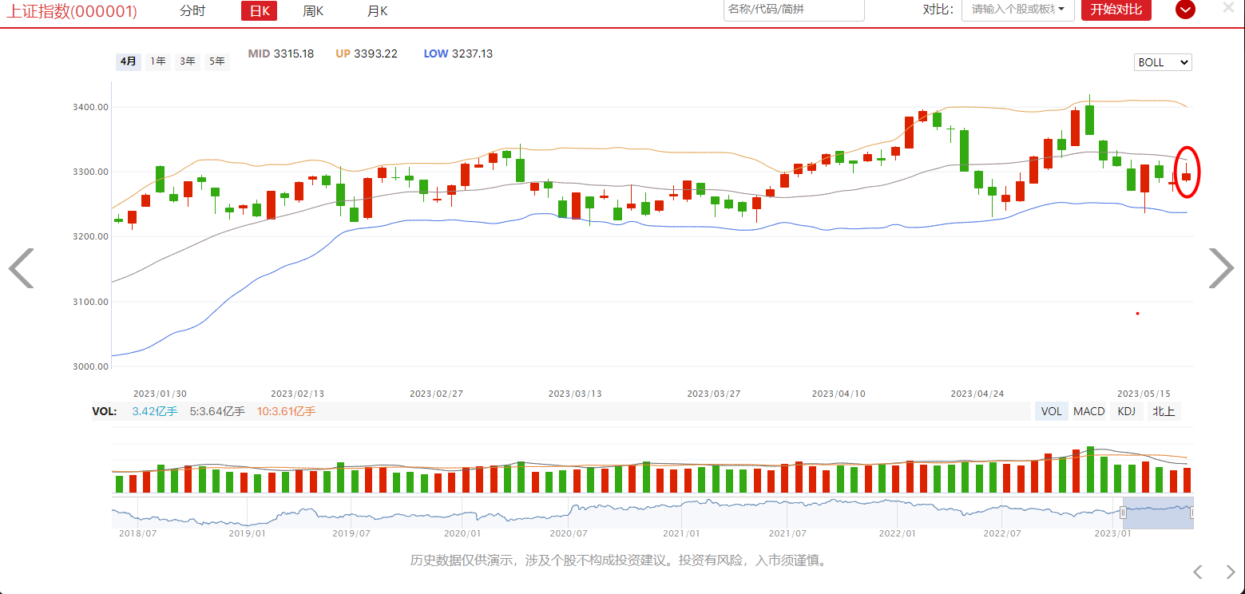Click left handle of timeline range slider

tap(1124, 513)
